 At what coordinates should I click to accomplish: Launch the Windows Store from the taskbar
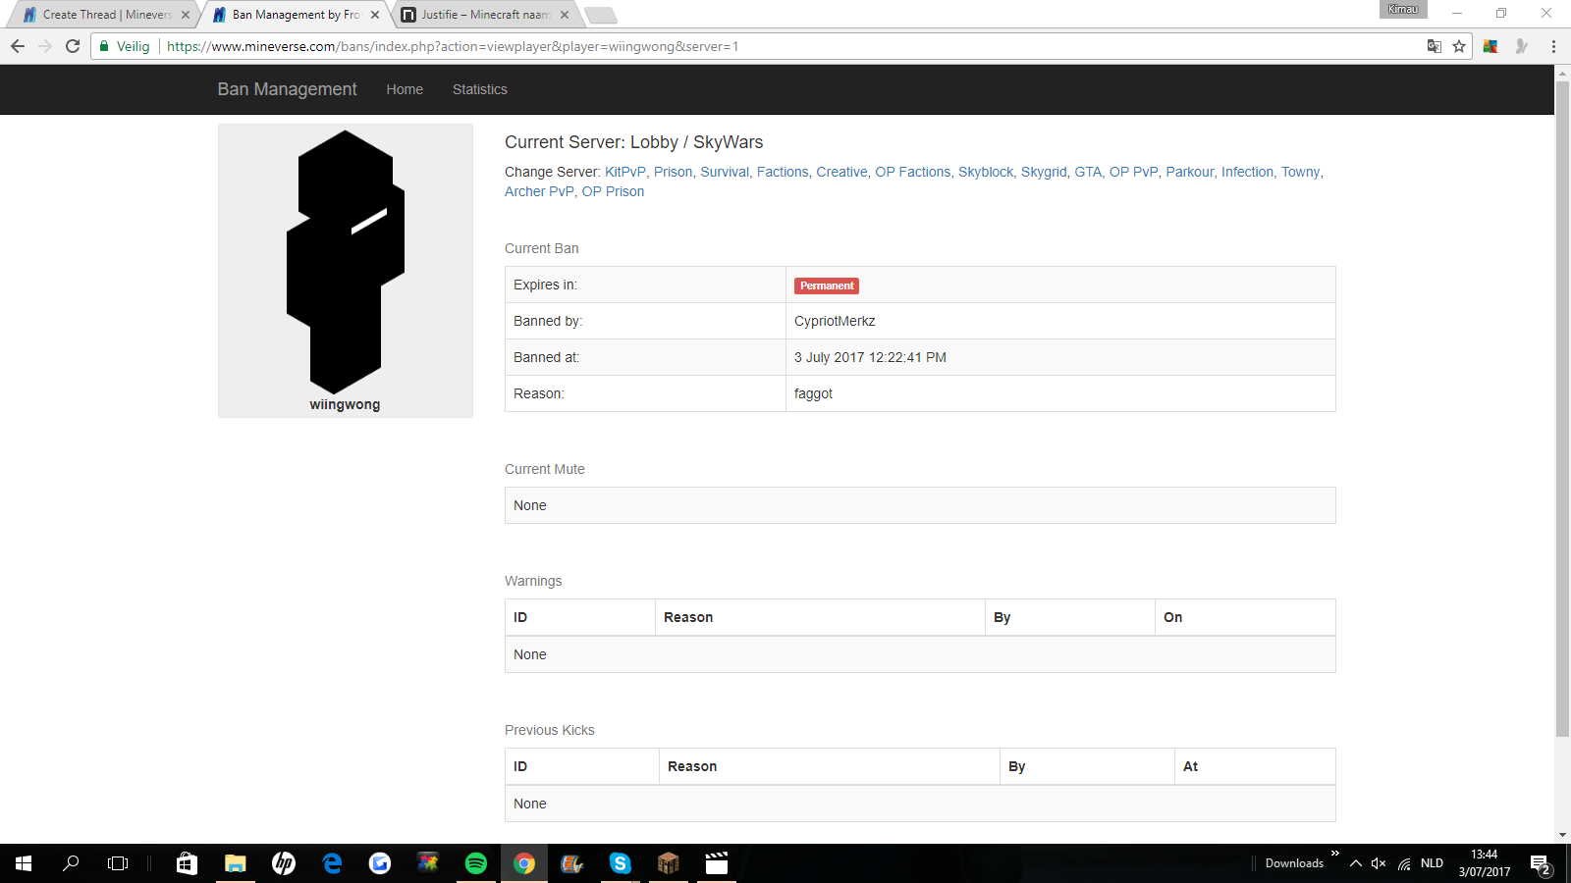pos(187,863)
